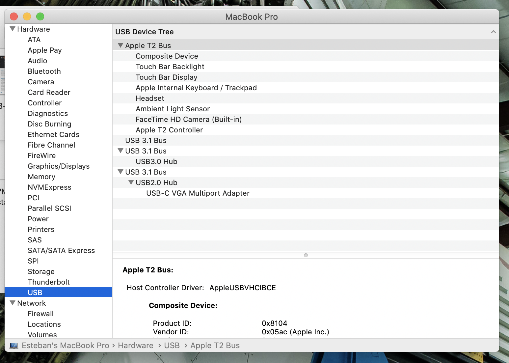
Task: Click the yellow minimize window button
Action: pos(27,16)
